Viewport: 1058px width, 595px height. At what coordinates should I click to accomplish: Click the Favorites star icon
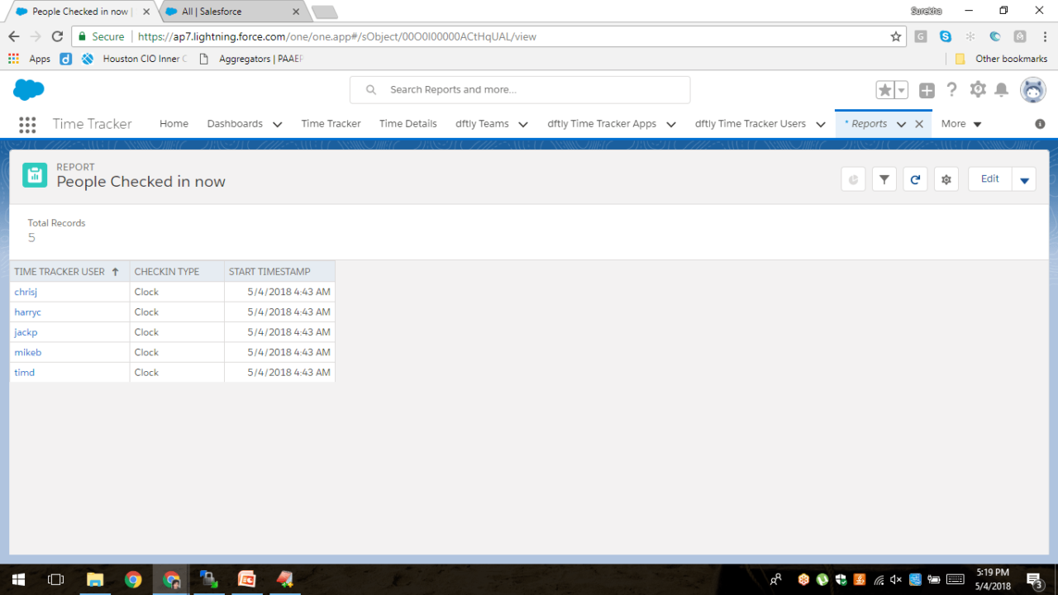click(x=884, y=90)
